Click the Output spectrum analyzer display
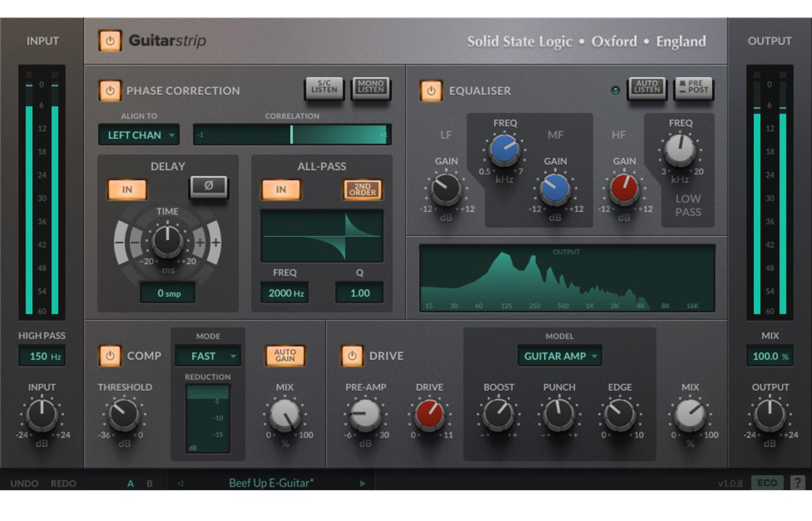The height and width of the screenshot is (521, 812). point(567,278)
